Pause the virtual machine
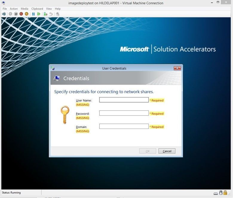 pos(33,14)
